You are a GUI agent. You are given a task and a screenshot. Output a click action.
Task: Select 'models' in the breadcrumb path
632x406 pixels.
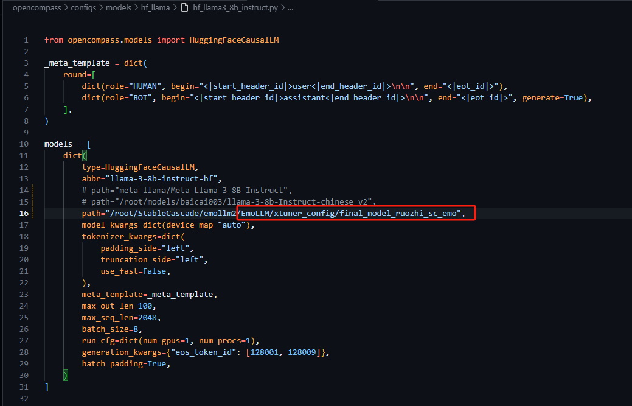coord(119,8)
